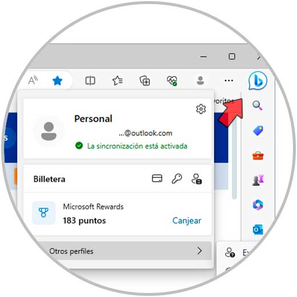297x297 pixels.
Task: Open the Favorites list icon
Action: [118, 81]
